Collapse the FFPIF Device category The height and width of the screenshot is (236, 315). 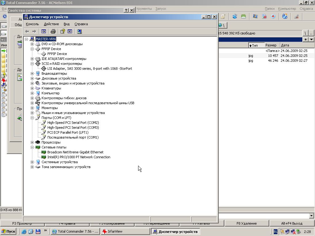(32, 49)
